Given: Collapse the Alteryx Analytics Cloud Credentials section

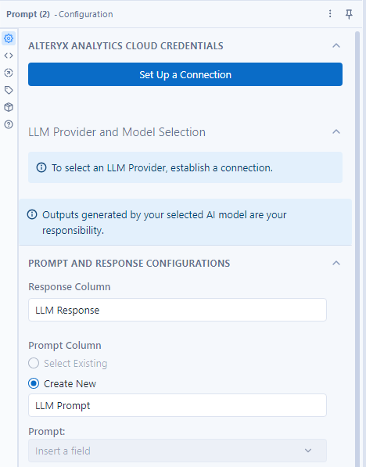Looking at the screenshot, I should point(336,45).
